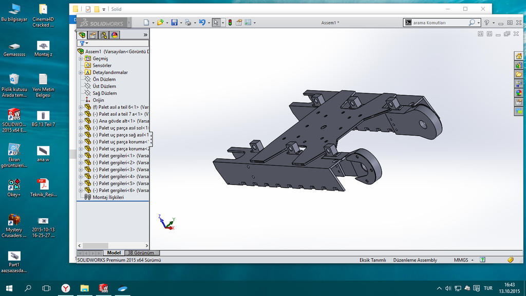Viewport: 526px width, 296px height.
Task: Click the Save icon in the toolbar
Action: pos(174,23)
